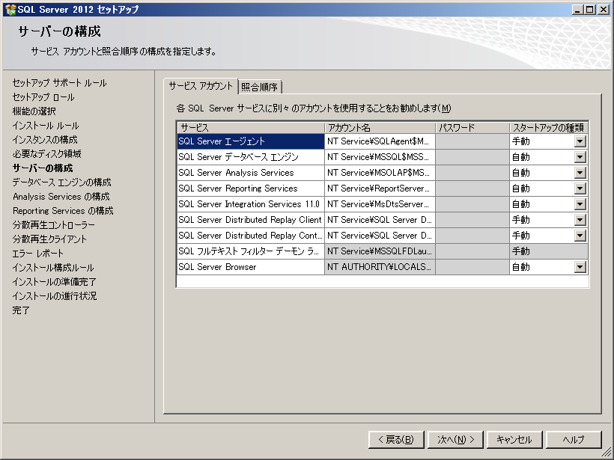Click the アカウント名 column header
Image resolution: width=614 pixels, height=460 pixels.
point(380,127)
